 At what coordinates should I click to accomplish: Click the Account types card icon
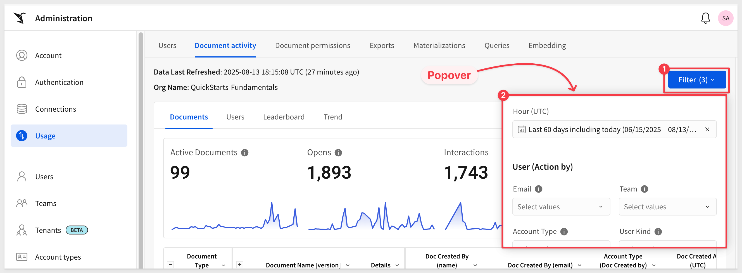[22, 257]
